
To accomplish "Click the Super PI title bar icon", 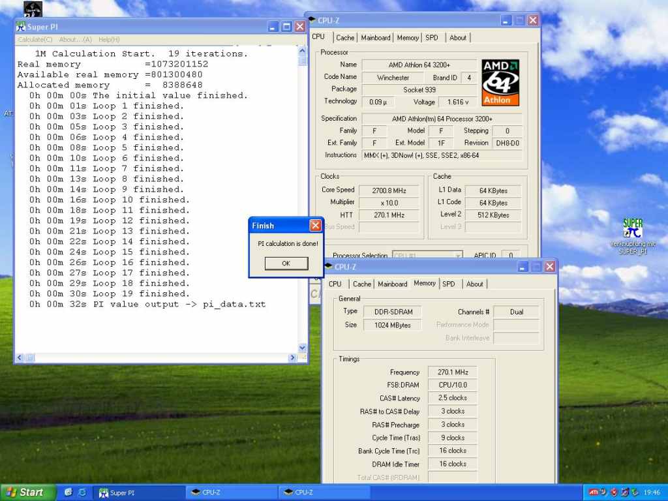I will (x=20, y=27).
